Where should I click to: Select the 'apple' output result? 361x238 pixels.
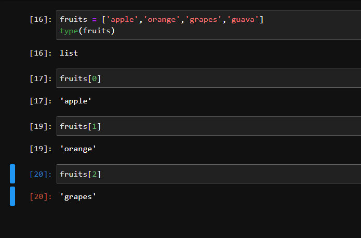[76, 101]
